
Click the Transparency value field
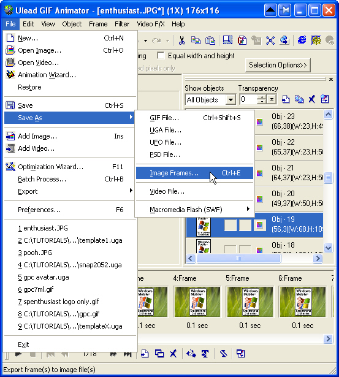tap(248, 99)
